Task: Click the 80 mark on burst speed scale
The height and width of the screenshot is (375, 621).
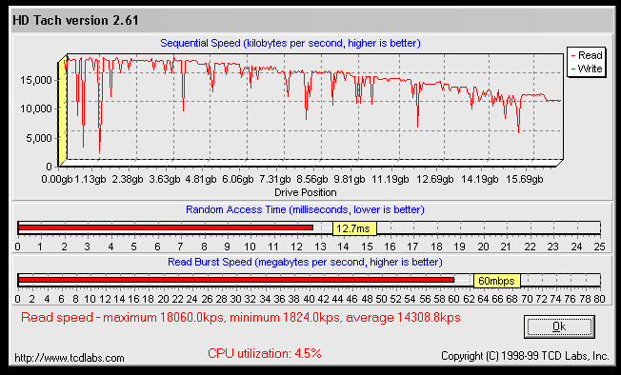Action: coord(600,299)
